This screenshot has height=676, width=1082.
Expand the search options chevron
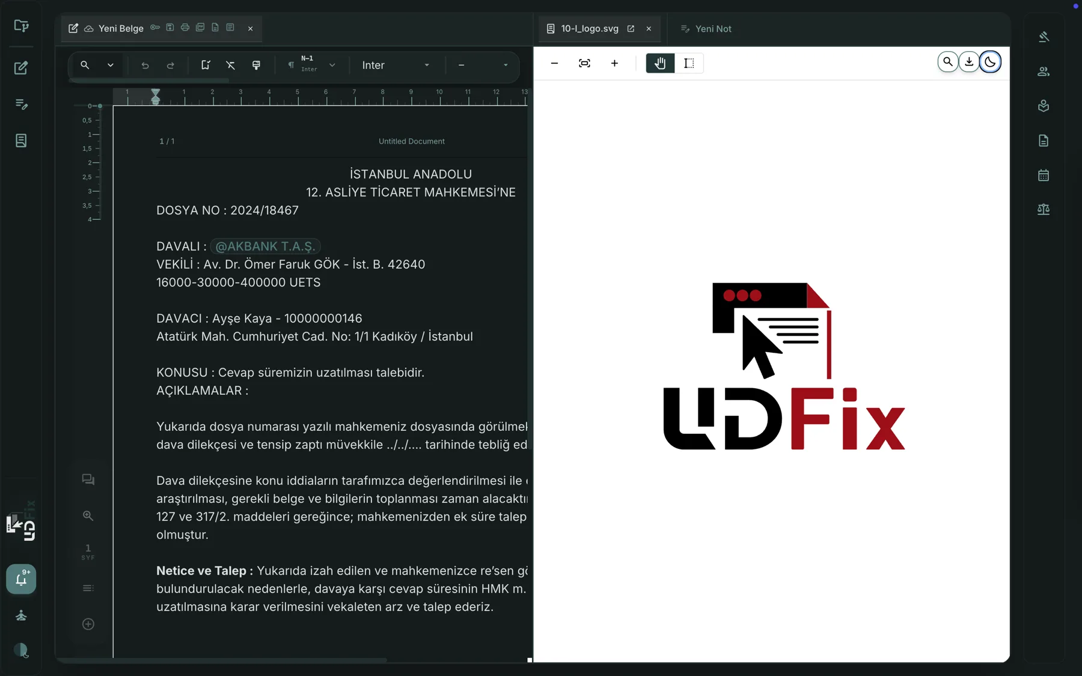point(111,65)
